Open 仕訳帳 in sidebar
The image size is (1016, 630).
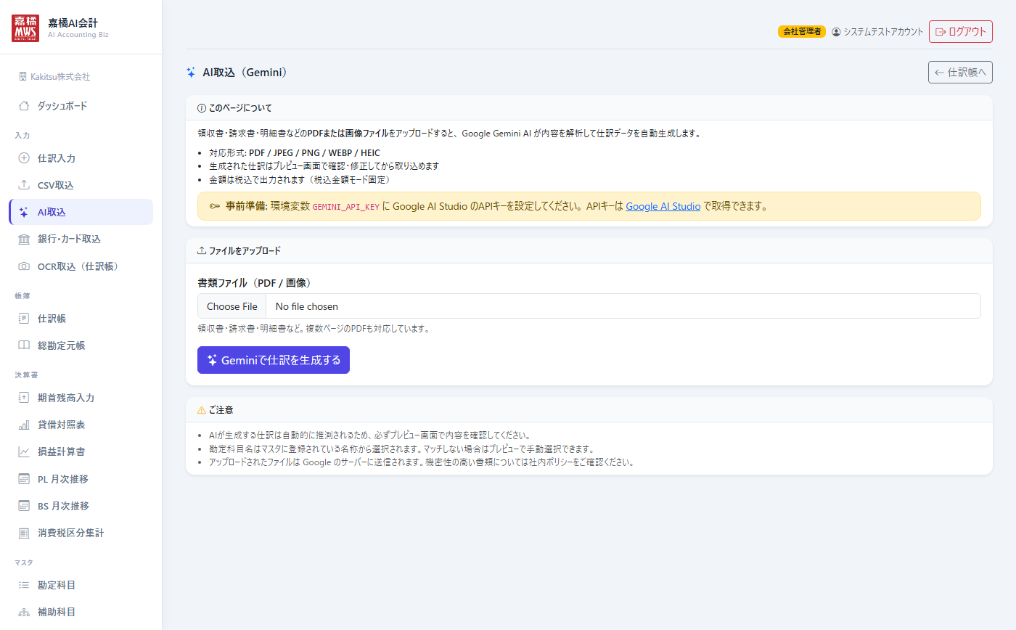pos(81,319)
